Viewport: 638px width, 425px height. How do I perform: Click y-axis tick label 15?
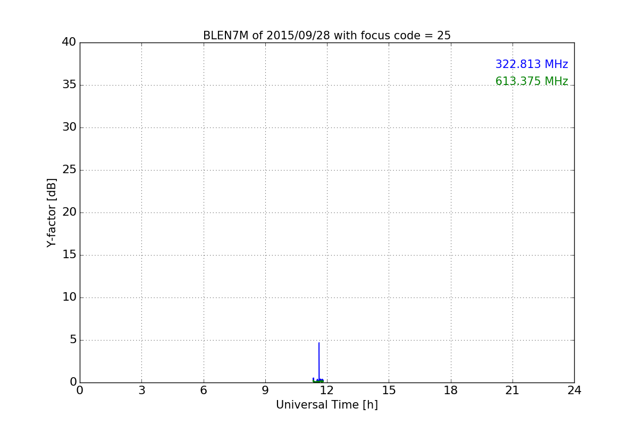click(x=69, y=254)
